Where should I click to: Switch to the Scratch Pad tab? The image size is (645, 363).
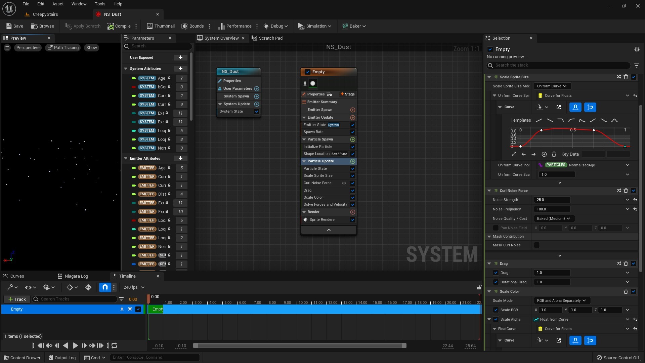point(267,38)
